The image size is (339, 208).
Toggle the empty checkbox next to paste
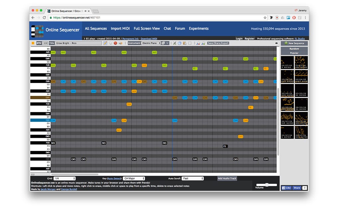(190, 43)
